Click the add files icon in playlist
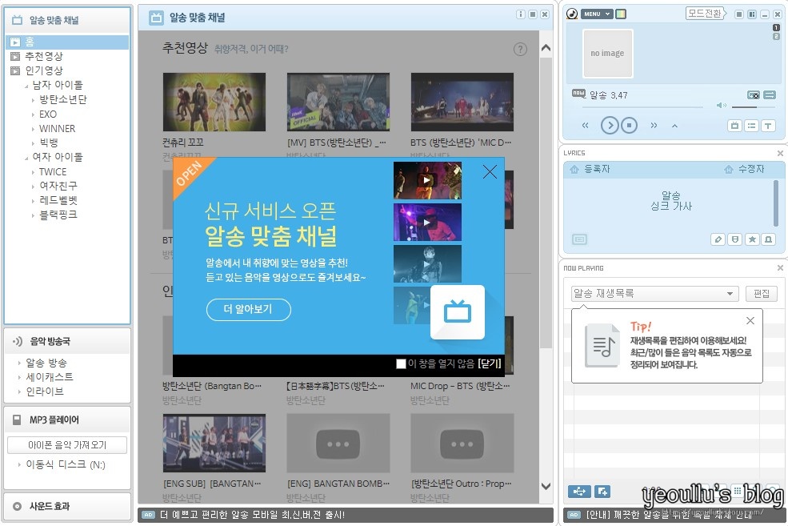This screenshot has height=526, width=788. click(602, 492)
